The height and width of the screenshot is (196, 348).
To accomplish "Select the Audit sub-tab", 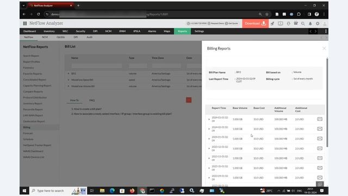I will click(x=89, y=37).
